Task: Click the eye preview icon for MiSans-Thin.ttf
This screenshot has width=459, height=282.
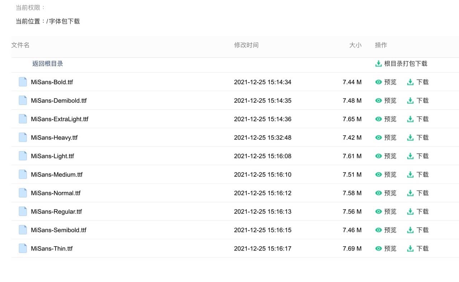Action: pos(378,248)
